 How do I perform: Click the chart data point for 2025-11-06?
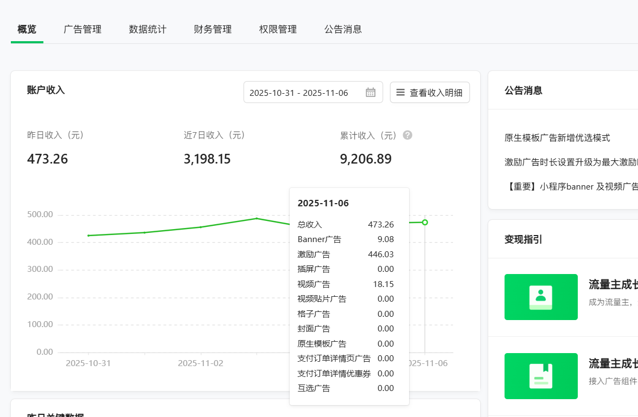pyautogui.click(x=425, y=223)
